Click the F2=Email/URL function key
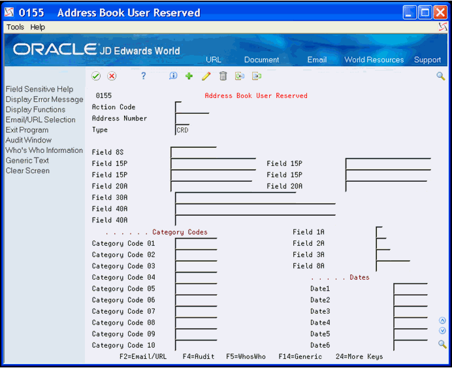Screen dimensions: 452x368 click(x=143, y=356)
